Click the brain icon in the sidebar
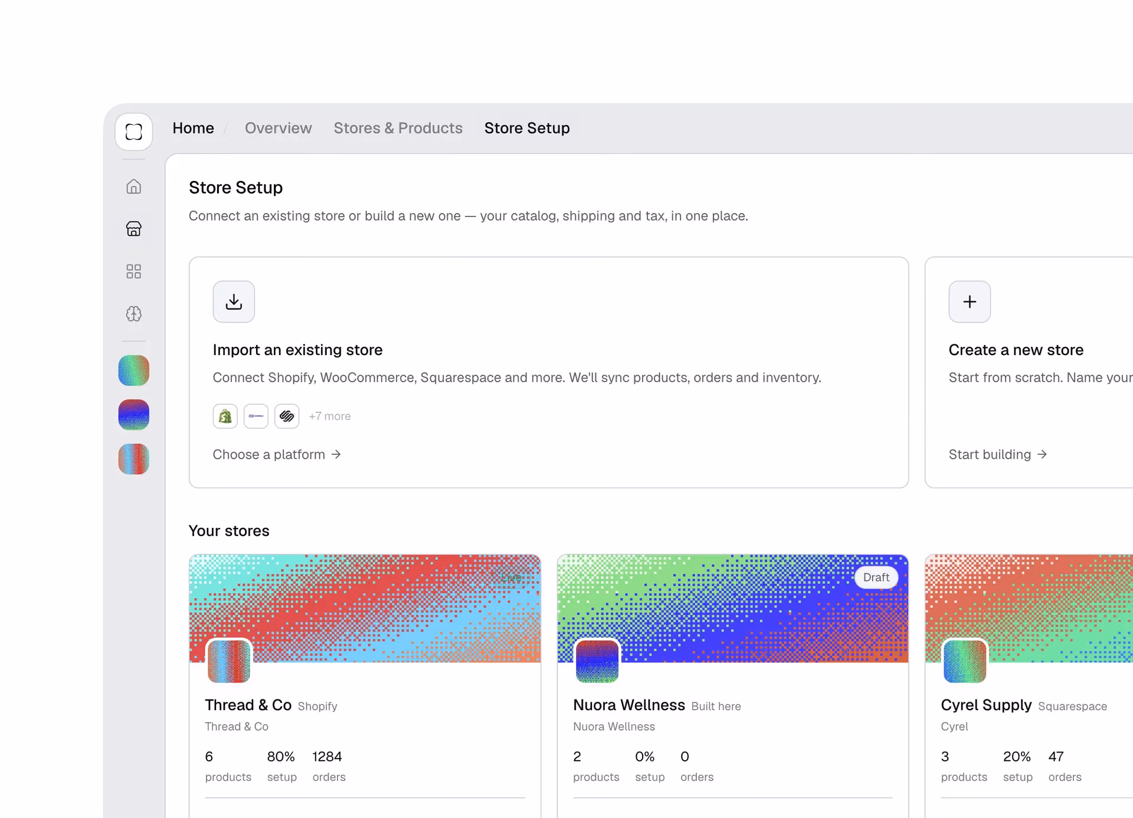 [134, 314]
